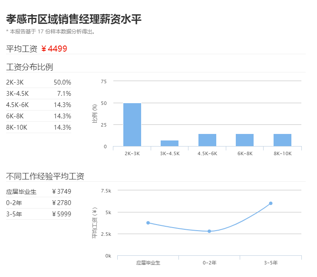Click the 50 tick on the bar chart y-axis
The width and height of the screenshot is (317, 277).
pos(104,103)
